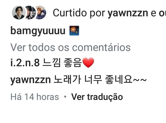Image resolution: width=166 pixels, height=123 pixels.
Task: Open the orange-haired avatar on the right
Action: [x=41, y=13]
